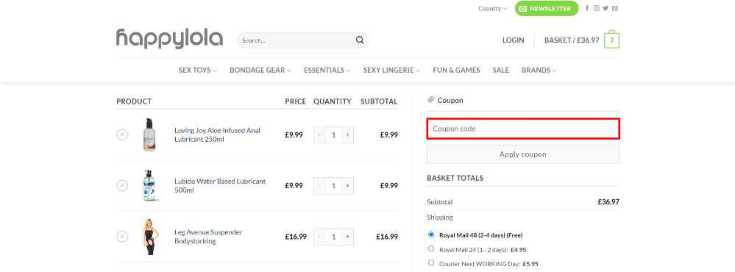The image size is (735, 272).
Task: Open the Country dropdown
Action: coord(493,8)
